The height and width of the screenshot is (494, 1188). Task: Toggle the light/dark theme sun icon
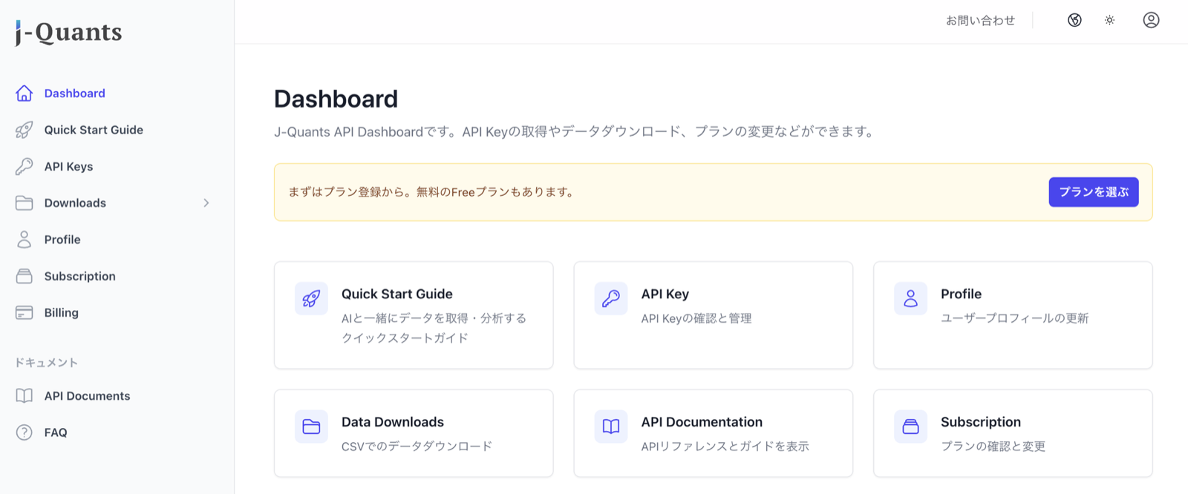point(1109,20)
